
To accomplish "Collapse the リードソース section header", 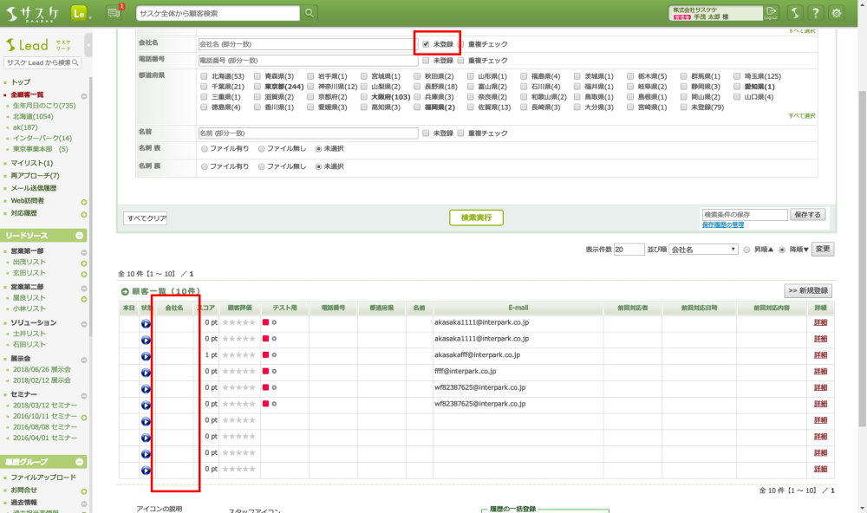I will 80,236.
